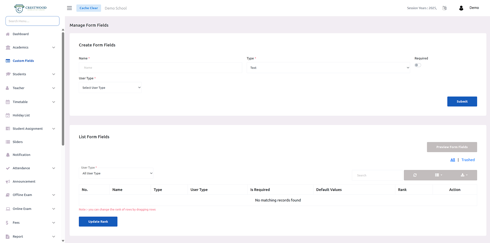Open the Demo user profile icon
This screenshot has height=243, width=490.
[461, 8]
